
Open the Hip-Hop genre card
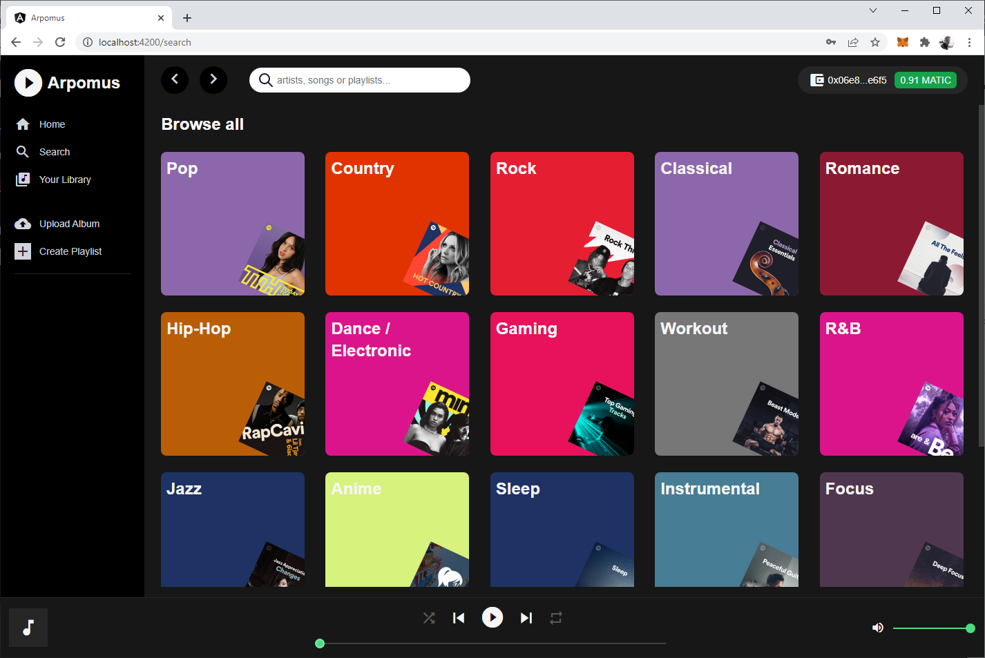[233, 384]
